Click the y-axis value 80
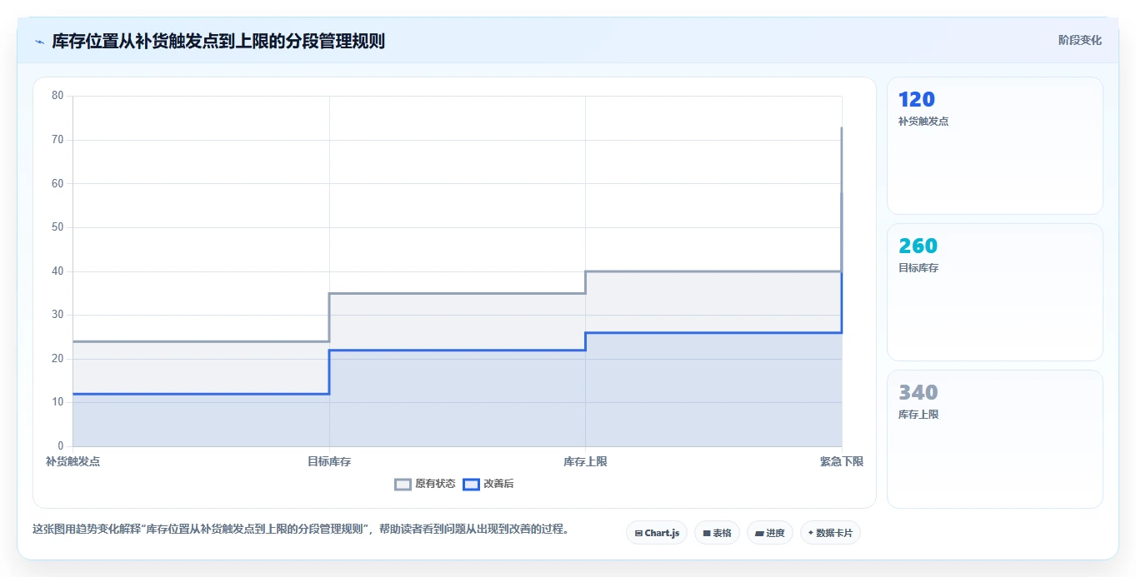The width and height of the screenshot is (1136, 577). pyautogui.click(x=58, y=96)
